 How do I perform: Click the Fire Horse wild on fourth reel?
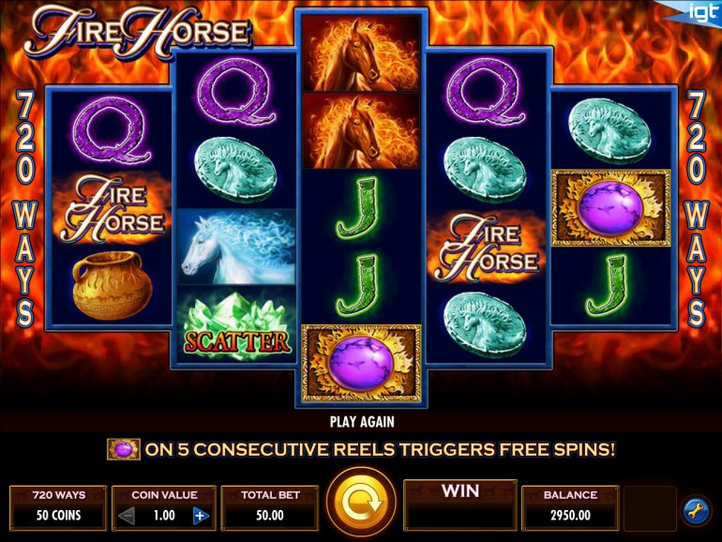pyautogui.click(x=487, y=248)
